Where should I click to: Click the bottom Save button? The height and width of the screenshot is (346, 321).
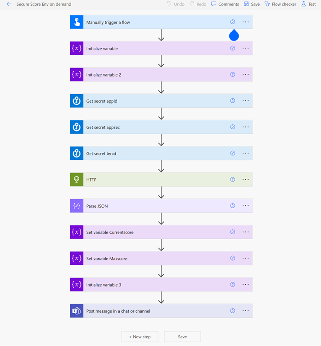tap(182, 337)
